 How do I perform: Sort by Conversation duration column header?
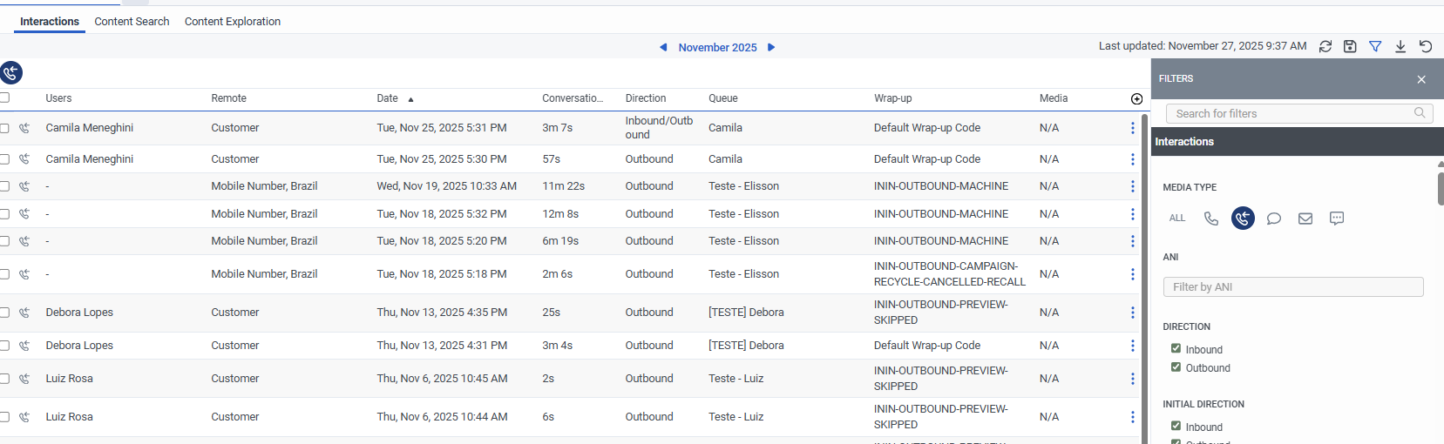pyautogui.click(x=573, y=98)
